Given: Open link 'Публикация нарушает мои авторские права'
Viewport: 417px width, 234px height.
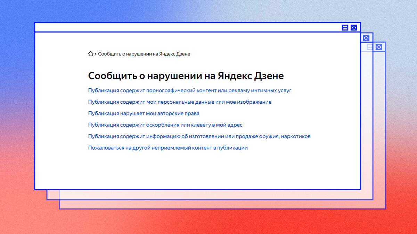Looking at the screenshot, I should click(x=144, y=113).
